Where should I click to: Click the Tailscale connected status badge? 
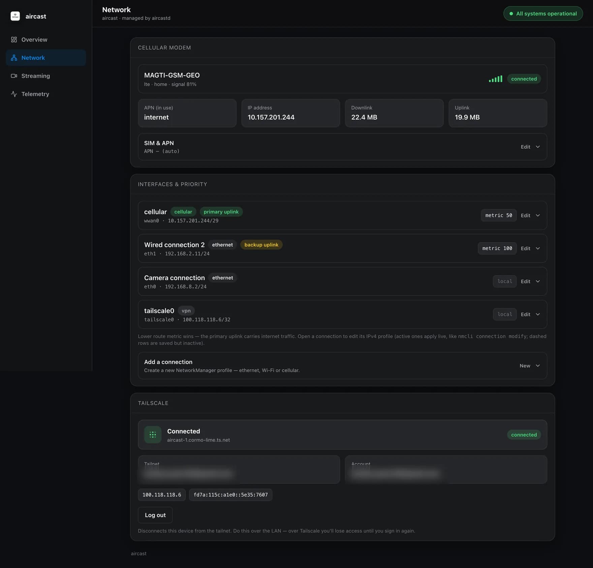point(524,435)
